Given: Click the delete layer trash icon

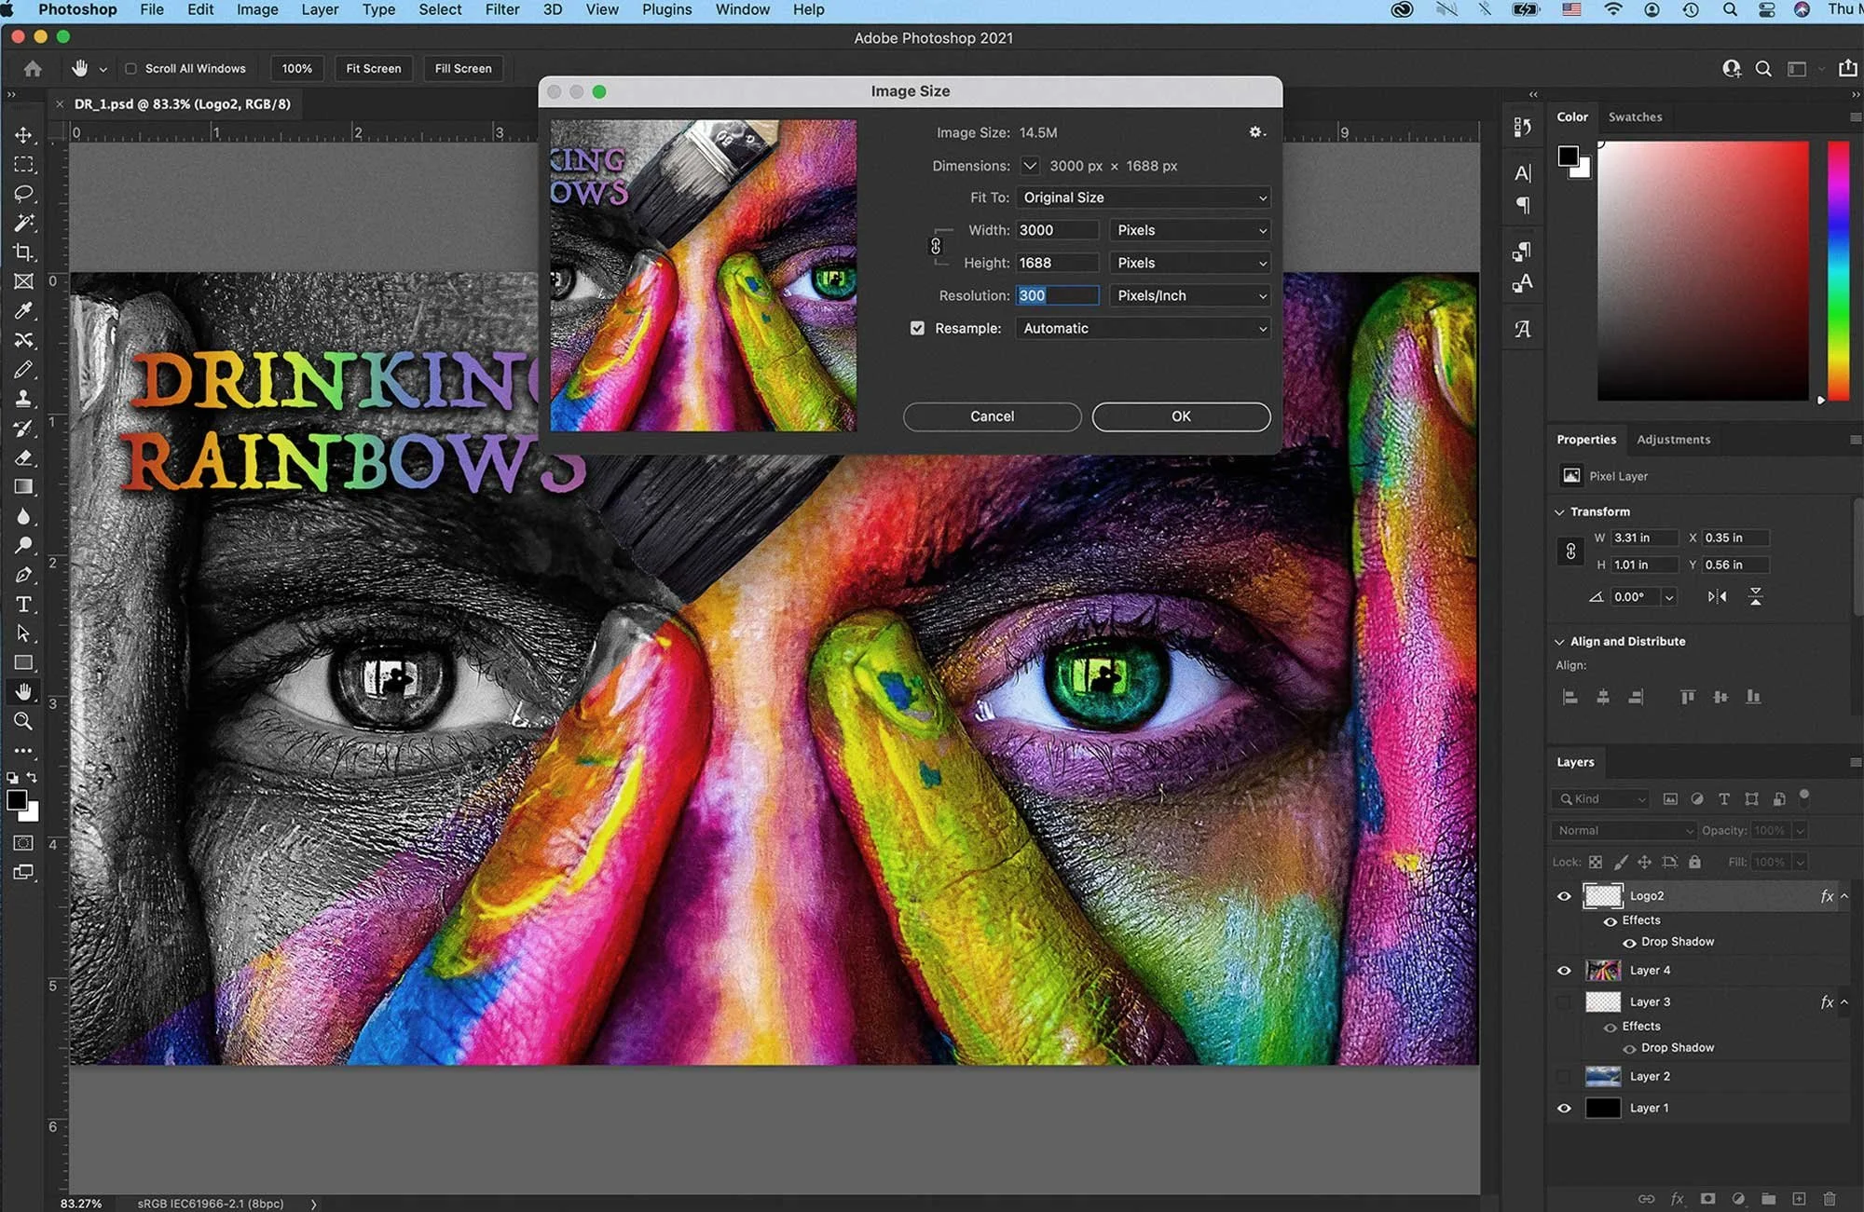Looking at the screenshot, I should tap(1829, 1199).
